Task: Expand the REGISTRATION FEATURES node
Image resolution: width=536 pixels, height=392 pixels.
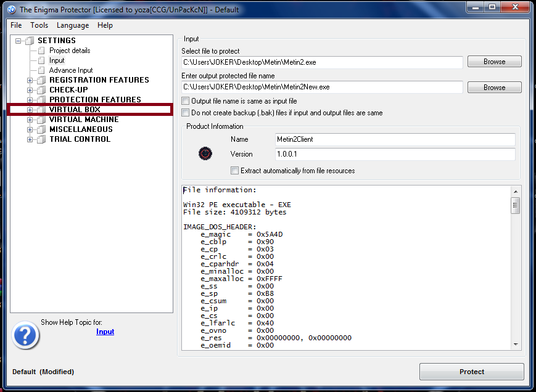Action: tap(30, 81)
